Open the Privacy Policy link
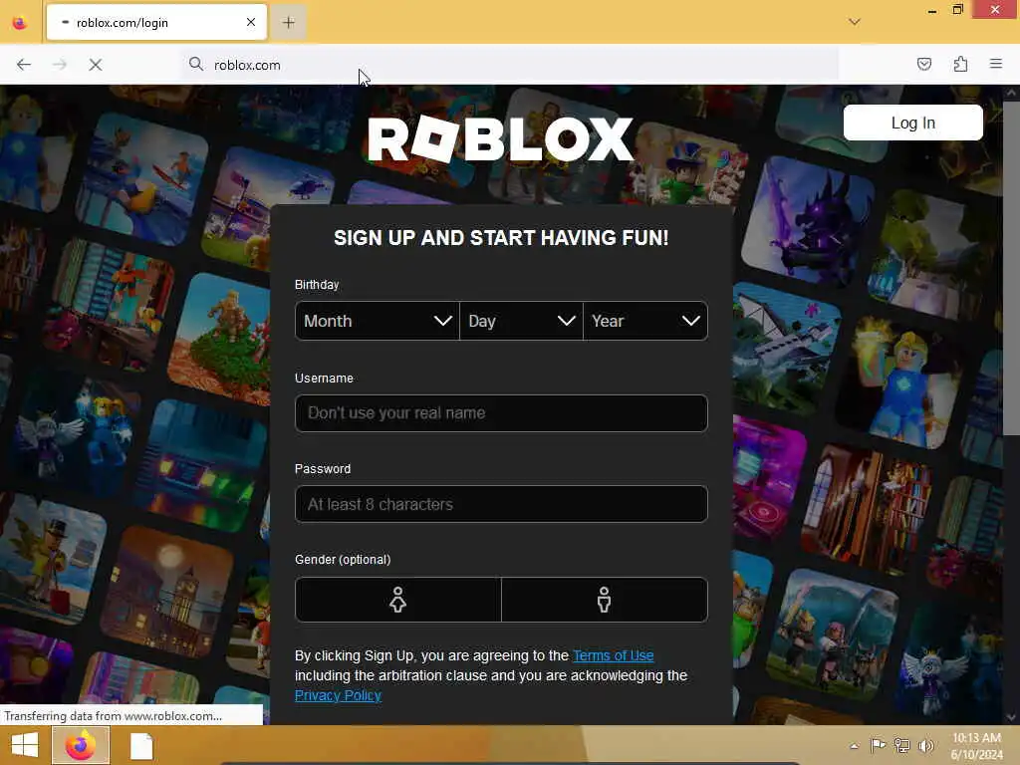The height and width of the screenshot is (765, 1020). coord(339,695)
